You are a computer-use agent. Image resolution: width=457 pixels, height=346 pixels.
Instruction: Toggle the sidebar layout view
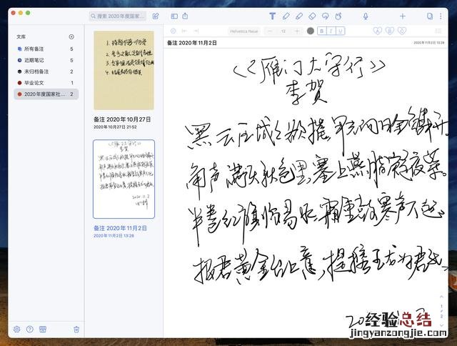(174, 16)
